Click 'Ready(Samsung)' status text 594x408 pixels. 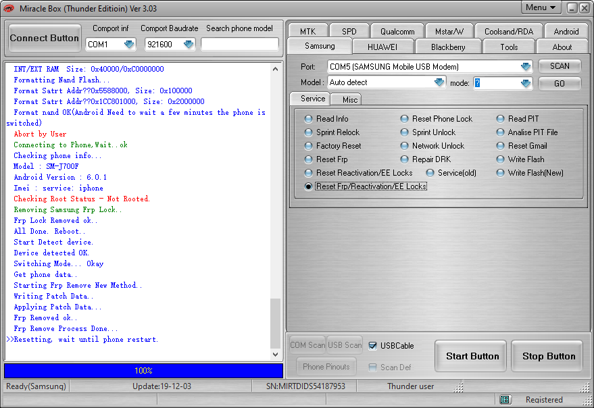coord(36,386)
